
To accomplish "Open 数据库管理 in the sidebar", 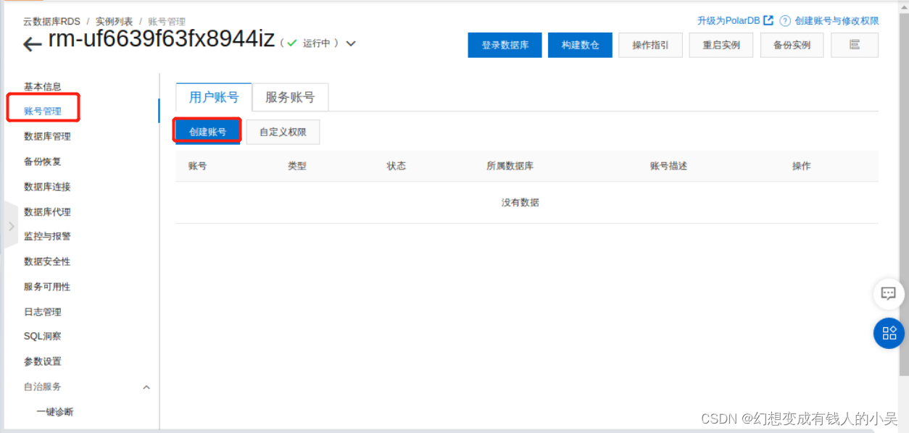I will 47,136.
